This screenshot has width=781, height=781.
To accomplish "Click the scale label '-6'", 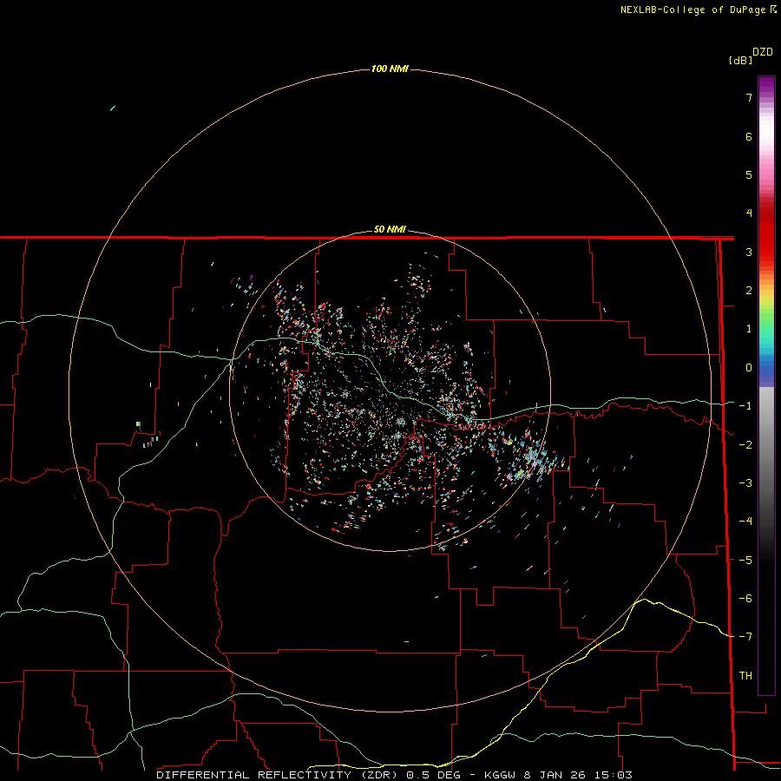I will tap(745, 598).
